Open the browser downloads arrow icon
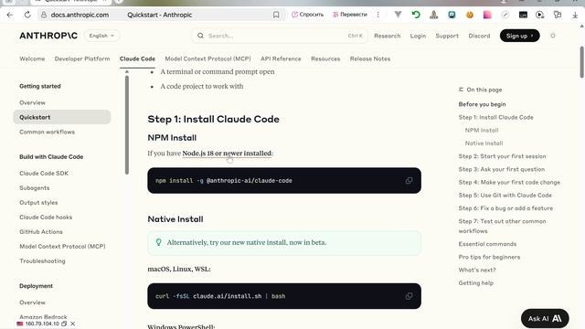Viewport: 585px width, 329px height. pos(575,15)
